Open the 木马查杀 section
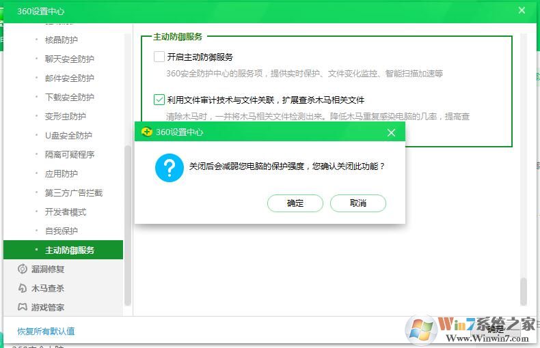The image size is (540, 348). point(48,288)
